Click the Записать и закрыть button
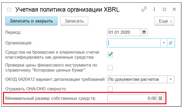Screen dimensions: 183x108 31,21
